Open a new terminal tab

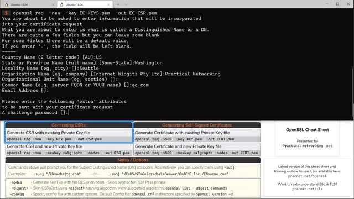point(118,4)
